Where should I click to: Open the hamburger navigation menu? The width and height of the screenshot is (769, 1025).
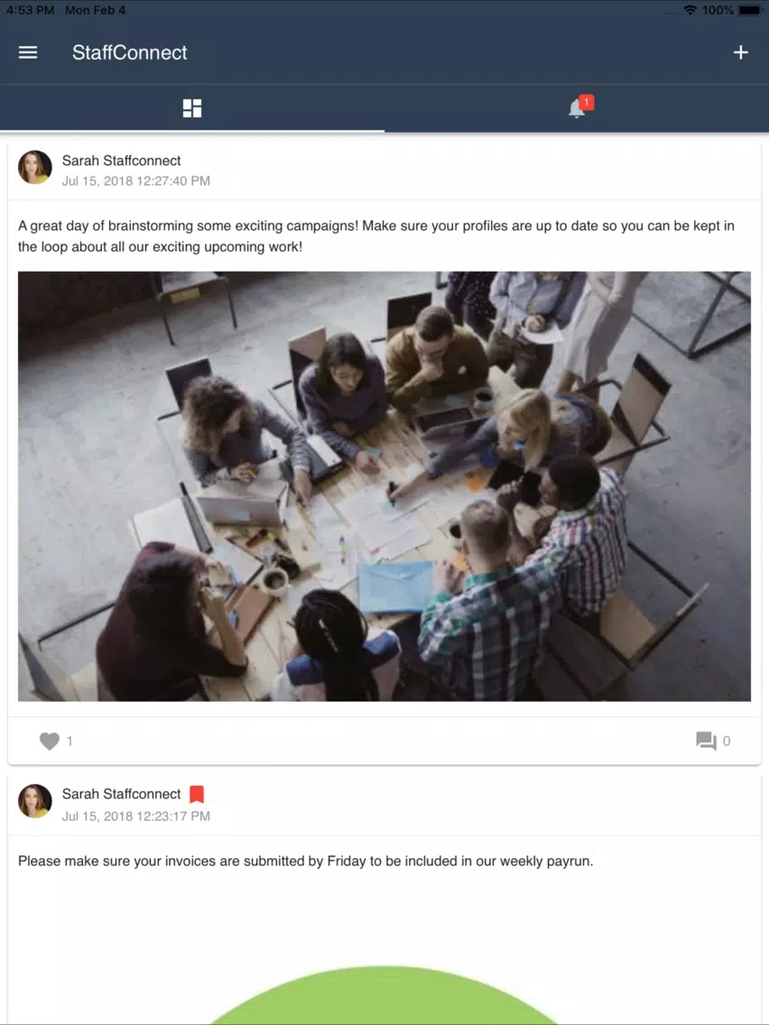point(27,52)
